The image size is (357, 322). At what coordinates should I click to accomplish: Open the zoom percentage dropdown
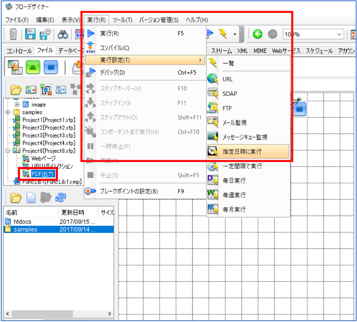[339, 35]
